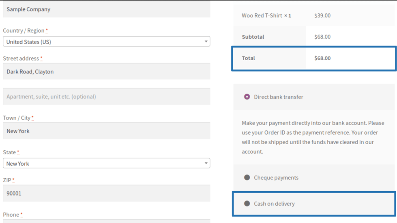Select the Cash on delivery option

click(x=247, y=204)
